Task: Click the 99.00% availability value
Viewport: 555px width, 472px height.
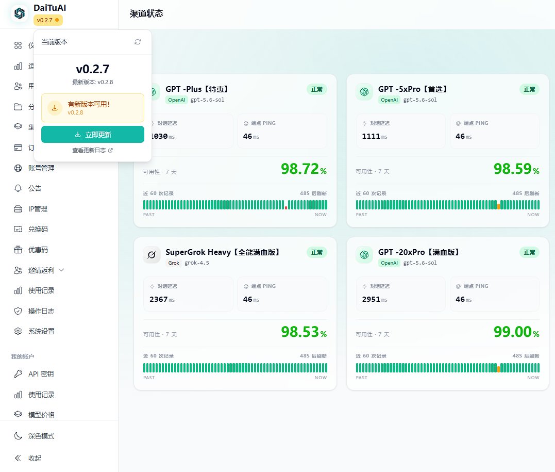Action: click(516, 332)
